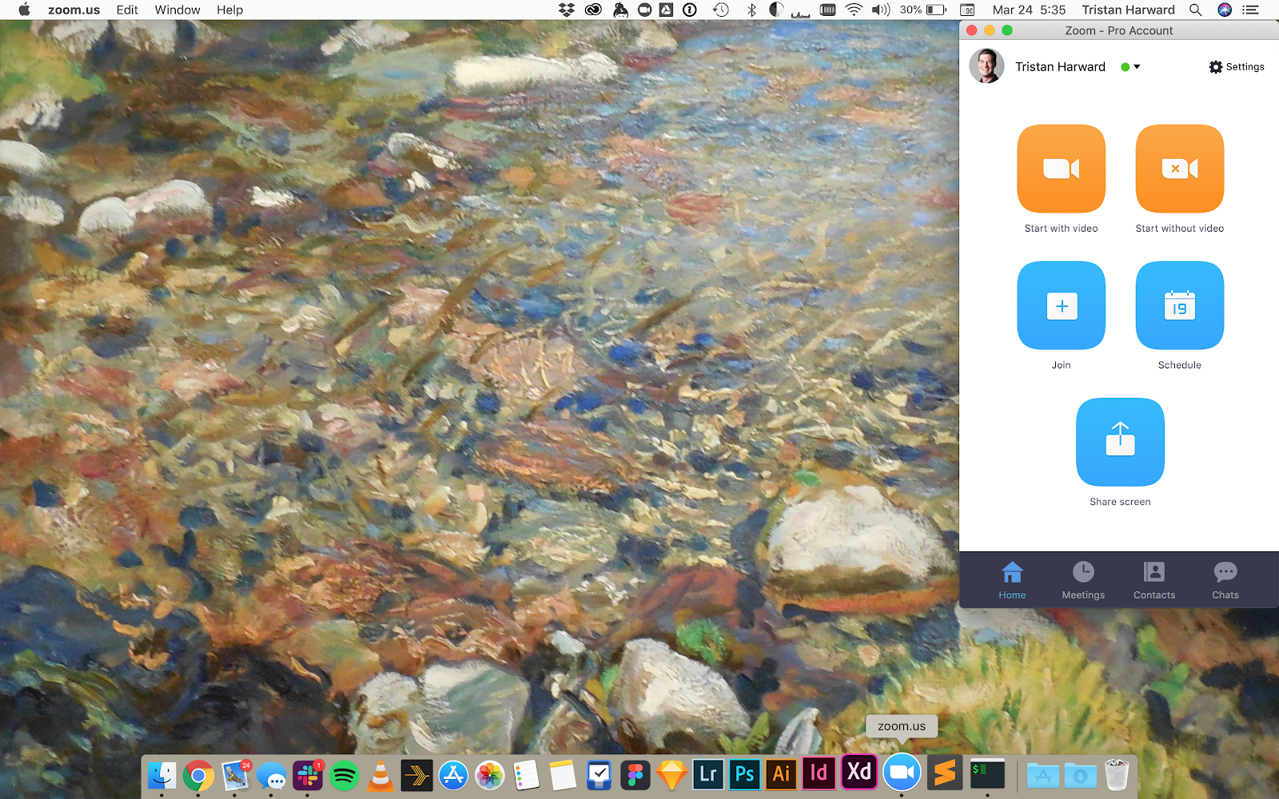Image resolution: width=1279 pixels, height=799 pixels.
Task: Start a meeting without video
Action: click(x=1179, y=169)
